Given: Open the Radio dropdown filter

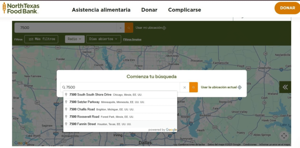Looking at the screenshot, I should tap(75, 39).
